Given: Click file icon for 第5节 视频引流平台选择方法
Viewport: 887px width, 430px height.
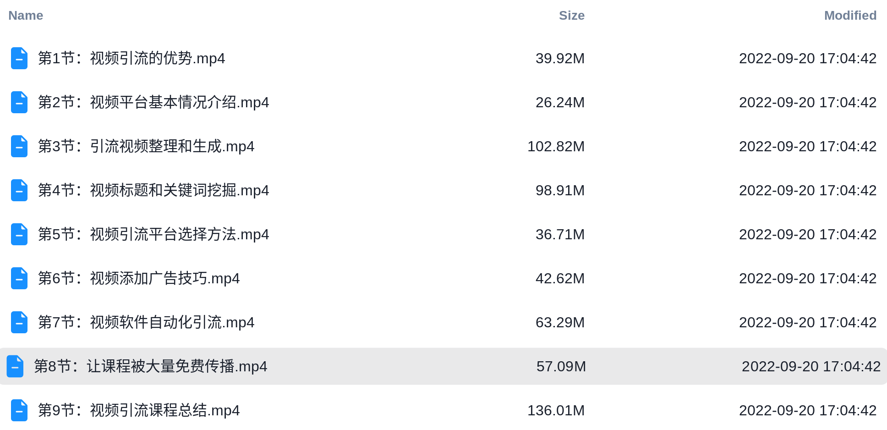Looking at the screenshot, I should tap(19, 234).
